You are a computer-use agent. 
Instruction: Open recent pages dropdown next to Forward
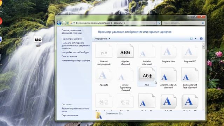(x=68, y=23)
